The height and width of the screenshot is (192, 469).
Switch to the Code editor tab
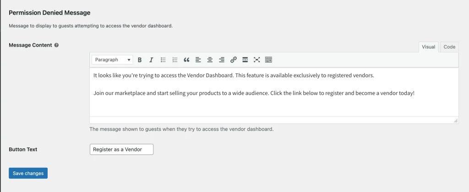(x=449, y=47)
